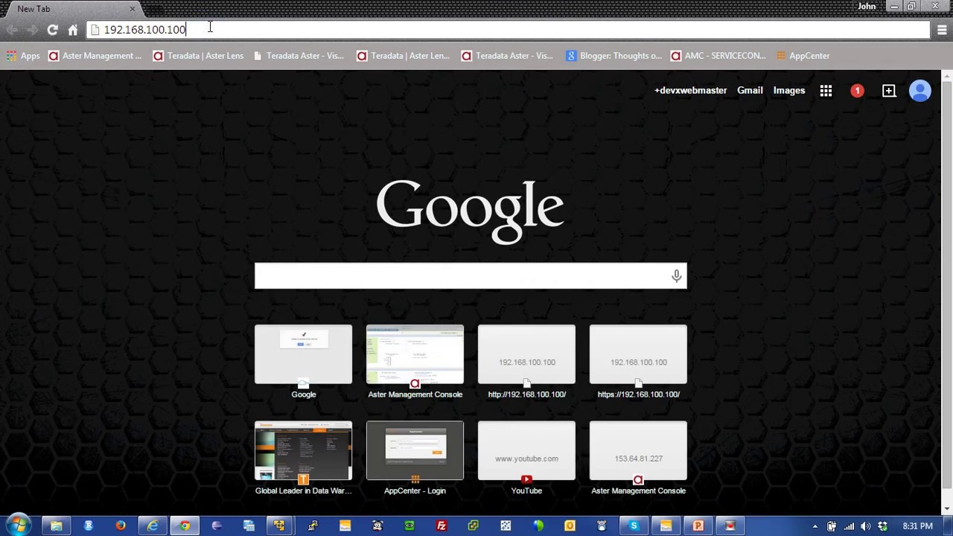Open the volume control in the tray
Screen dimensions: 953x536
(865, 526)
